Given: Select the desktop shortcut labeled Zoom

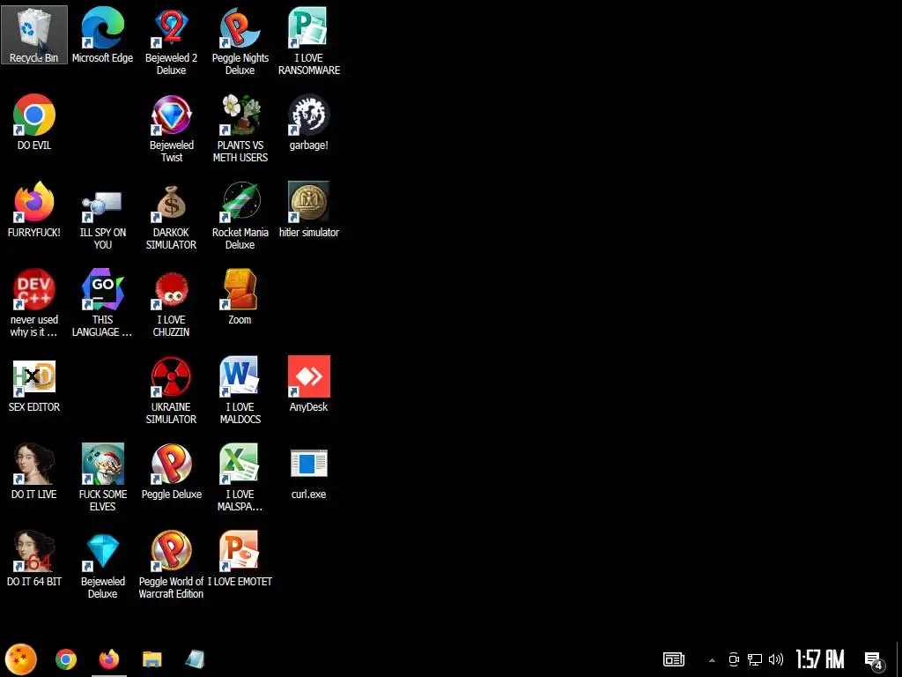Looking at the screenshot, I should click(x=240, y=296).
